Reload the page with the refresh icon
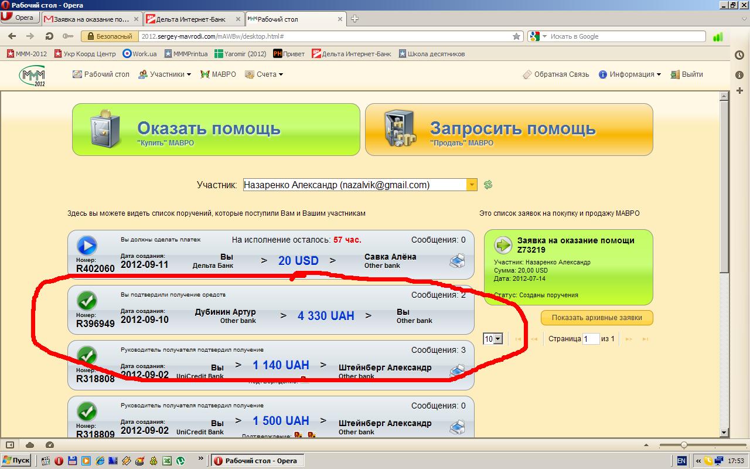The image size is (750, 469). (50, 36)
